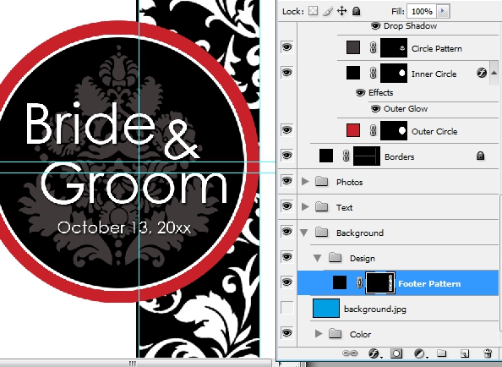Click the background.jpg blue thumbnail
The width and height of the screenshot is (502, 367).
(x=326, y=308)
